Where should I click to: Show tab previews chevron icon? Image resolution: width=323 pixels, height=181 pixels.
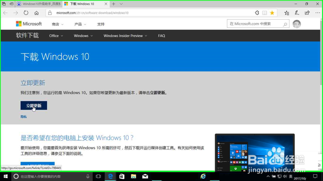[121, 4]
